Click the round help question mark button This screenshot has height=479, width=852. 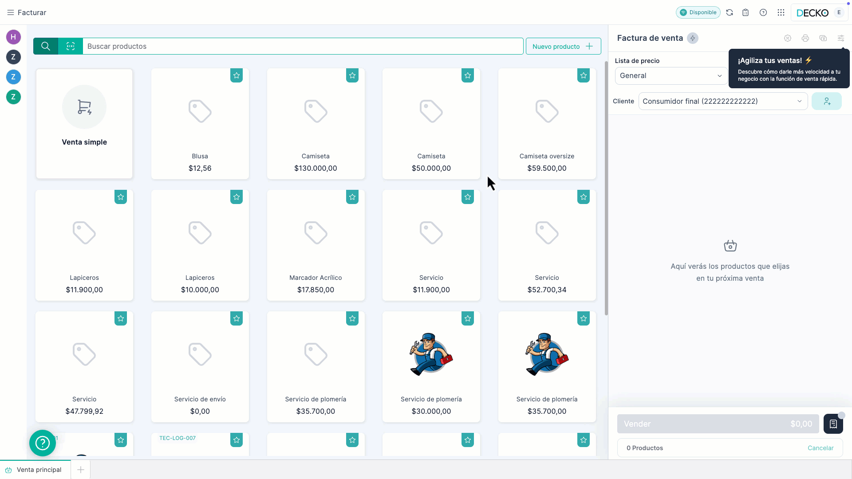click(43, 443)
